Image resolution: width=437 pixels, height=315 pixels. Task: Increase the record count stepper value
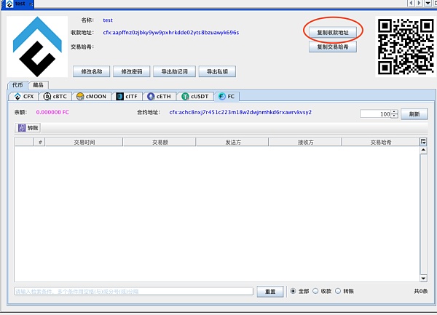click(395, 112)
